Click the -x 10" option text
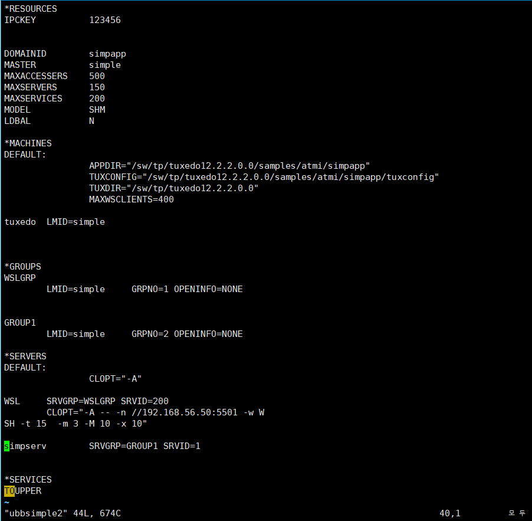The width and height of the screenshot is (532, 521). [x=132, y=423]
